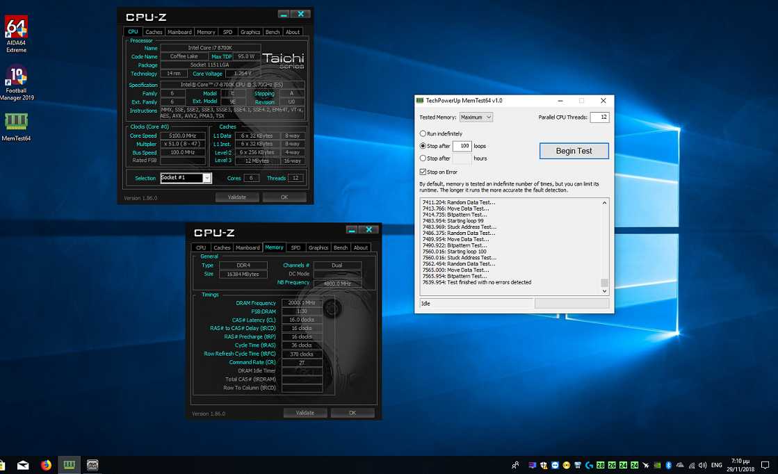778x474 pixels.
Task: Open Bench tab in top CPU-Z window
Action: (273, 32)
